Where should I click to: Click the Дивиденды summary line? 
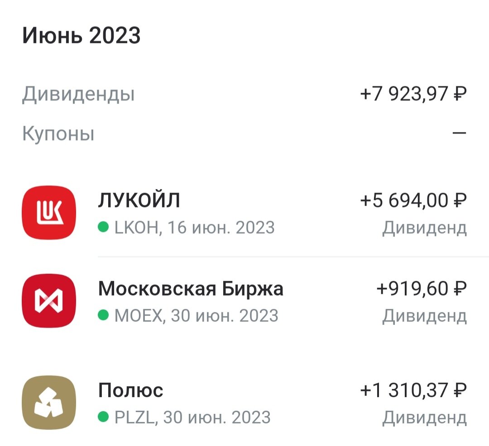pos(79,94)
